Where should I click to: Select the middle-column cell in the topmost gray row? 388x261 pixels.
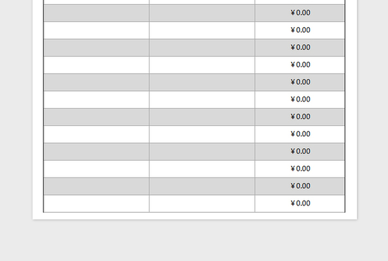click(x=202, y=13)
